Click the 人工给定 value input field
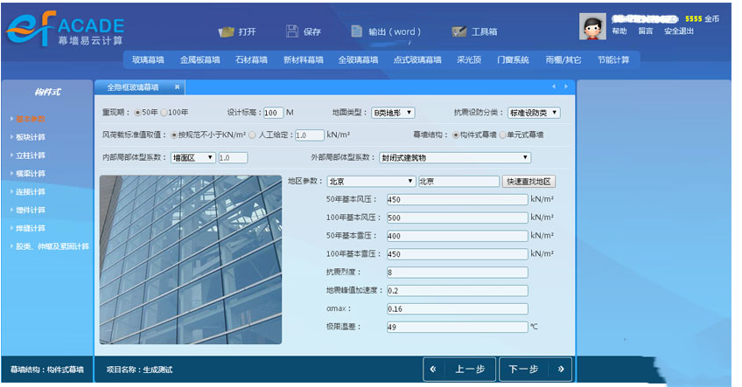This screenshot has width=742, height=387. (310, 135)
